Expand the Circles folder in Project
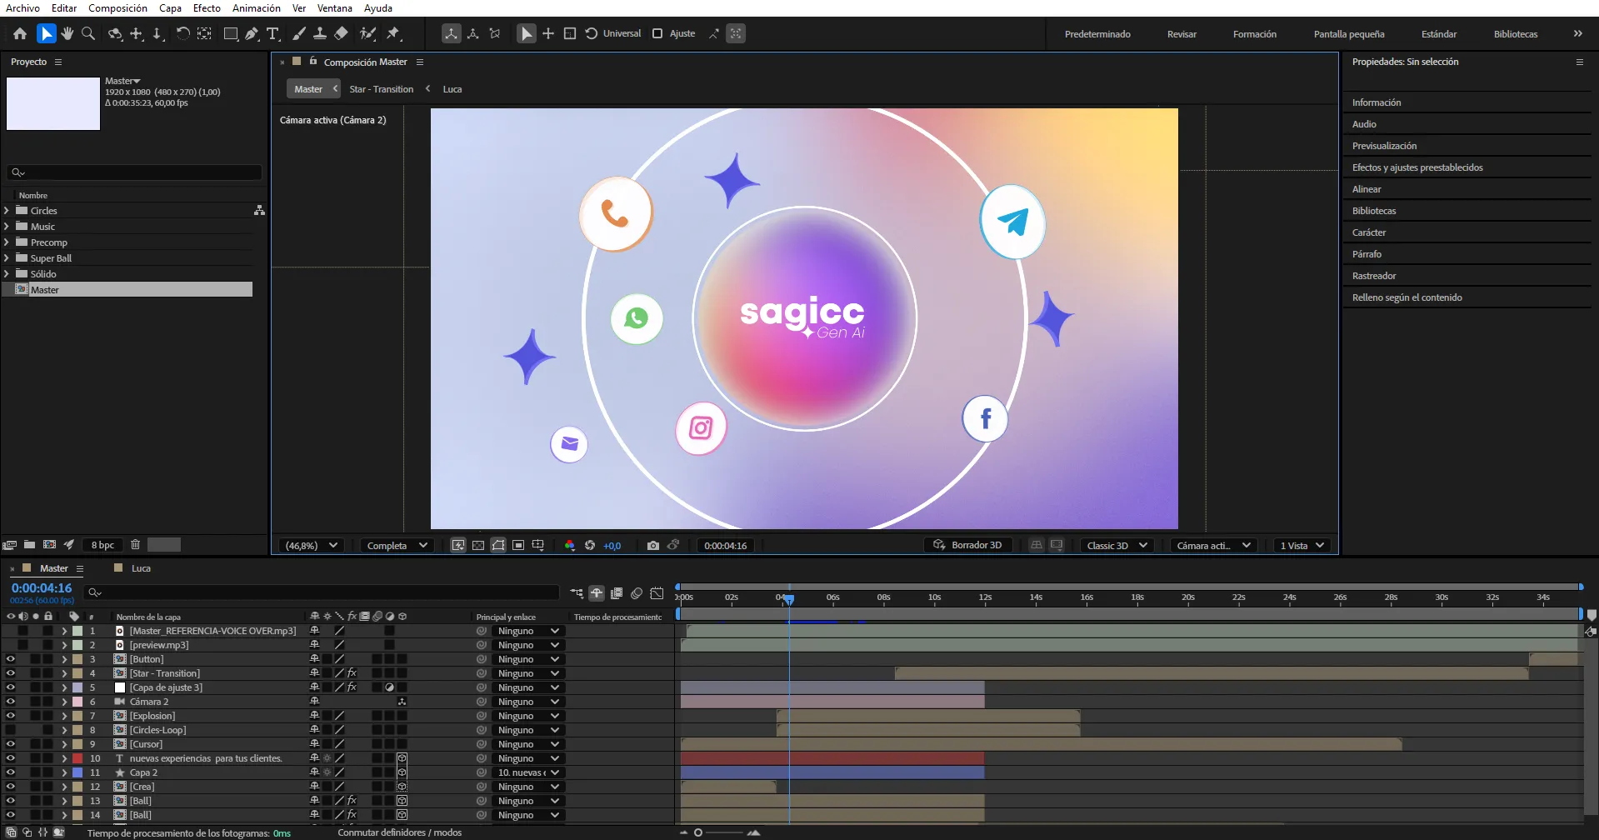The image size is (1599, 840). pyautogui.click(x=7, y=210)
